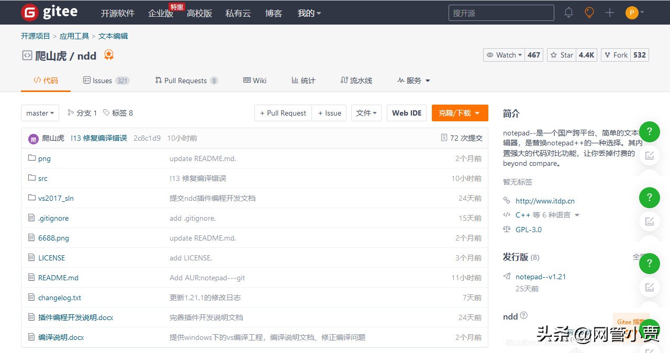Screen dimensions: 670x353
Task: Open the 统计 tab
Action: (x=304, y=81)
